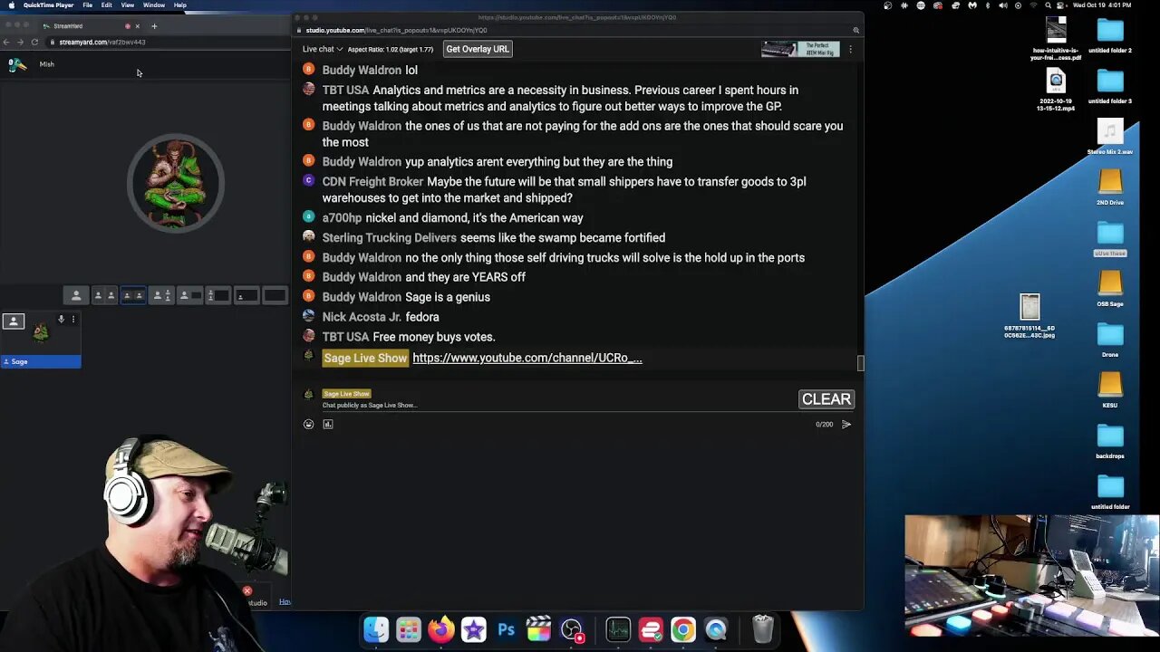Launch iMovie from the Dock
This screenshot has height=652, width=1160.
tap(474, 628)
